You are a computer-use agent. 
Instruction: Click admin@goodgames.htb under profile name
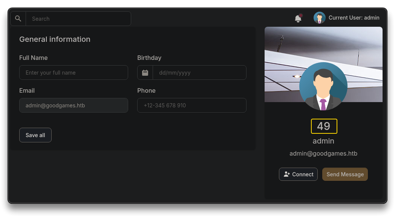[323, 154]
